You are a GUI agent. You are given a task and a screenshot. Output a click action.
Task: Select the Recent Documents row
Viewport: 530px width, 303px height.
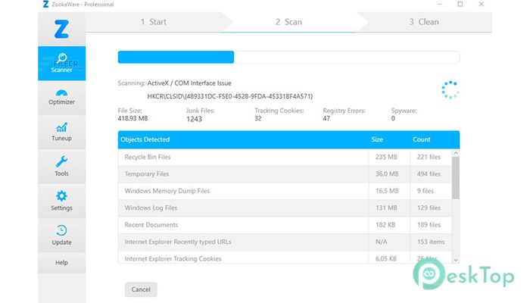tap(285, 225)
